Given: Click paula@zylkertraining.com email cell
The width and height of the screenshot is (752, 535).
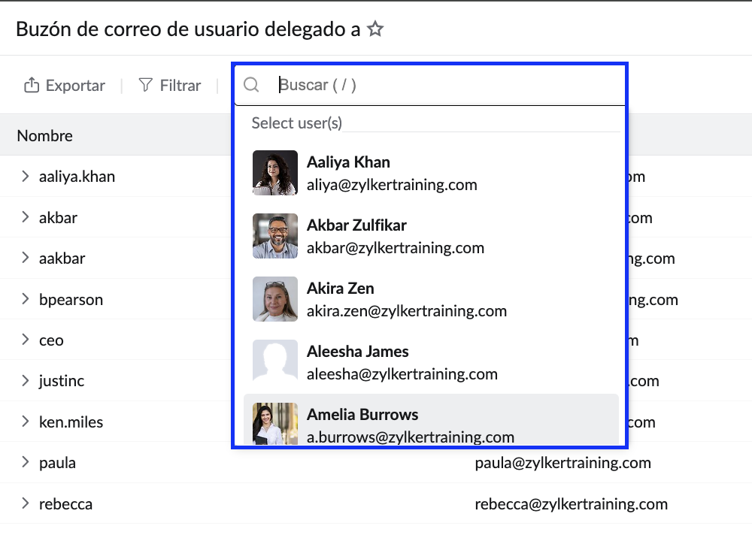Looking at the screenshot, I should (x=562, y=463).
